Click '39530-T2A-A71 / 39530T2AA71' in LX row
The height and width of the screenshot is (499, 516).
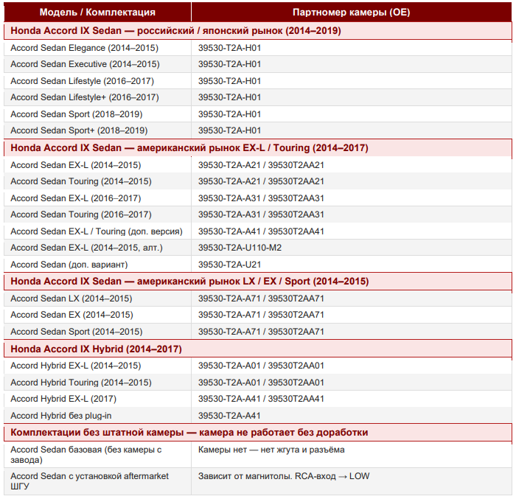point(261,299)
